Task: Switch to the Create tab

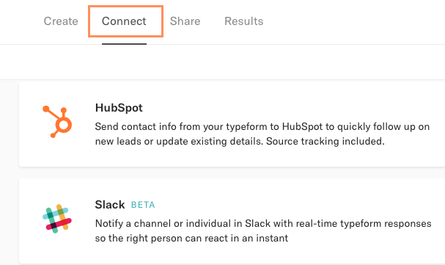Action: 61,21
